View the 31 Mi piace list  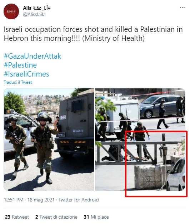coord(96,217)
